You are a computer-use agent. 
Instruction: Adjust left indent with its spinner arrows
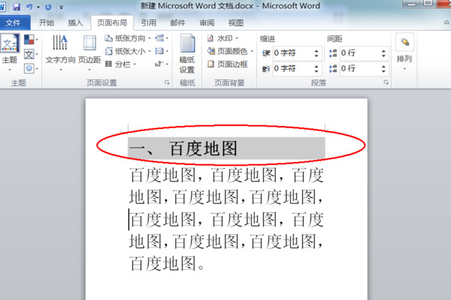coord(316,53)
